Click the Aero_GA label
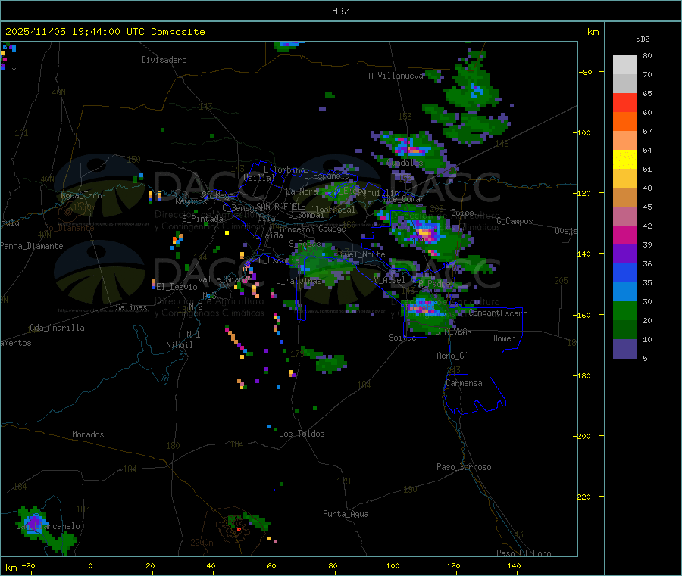The height and width of the screenshot is (576, 682). 453,356
